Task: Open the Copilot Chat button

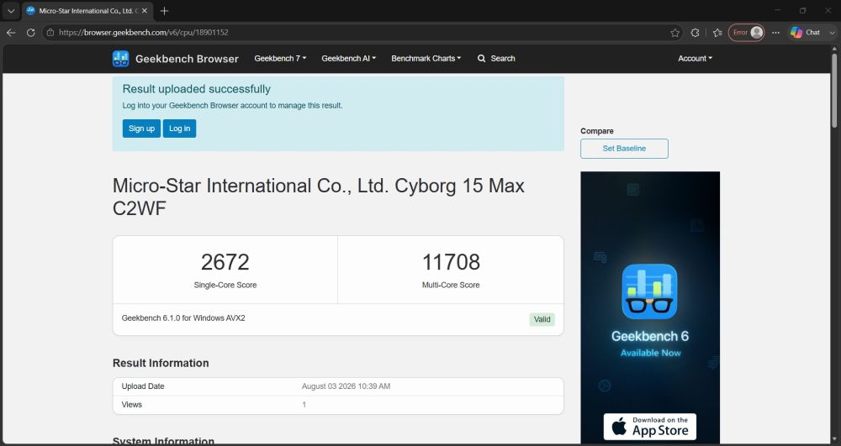Action: (805, 33)
